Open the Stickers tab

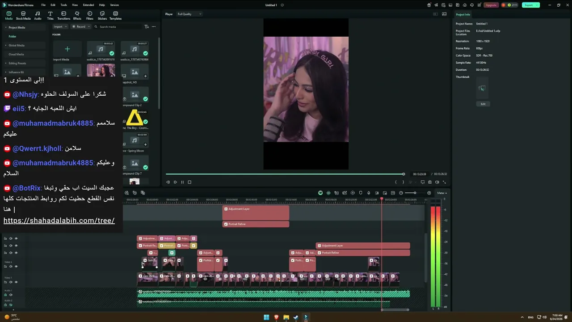(102, 16)
